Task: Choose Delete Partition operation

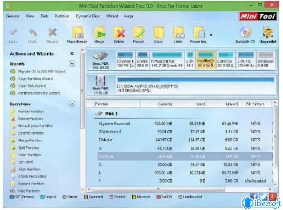Action: (31, 119)
